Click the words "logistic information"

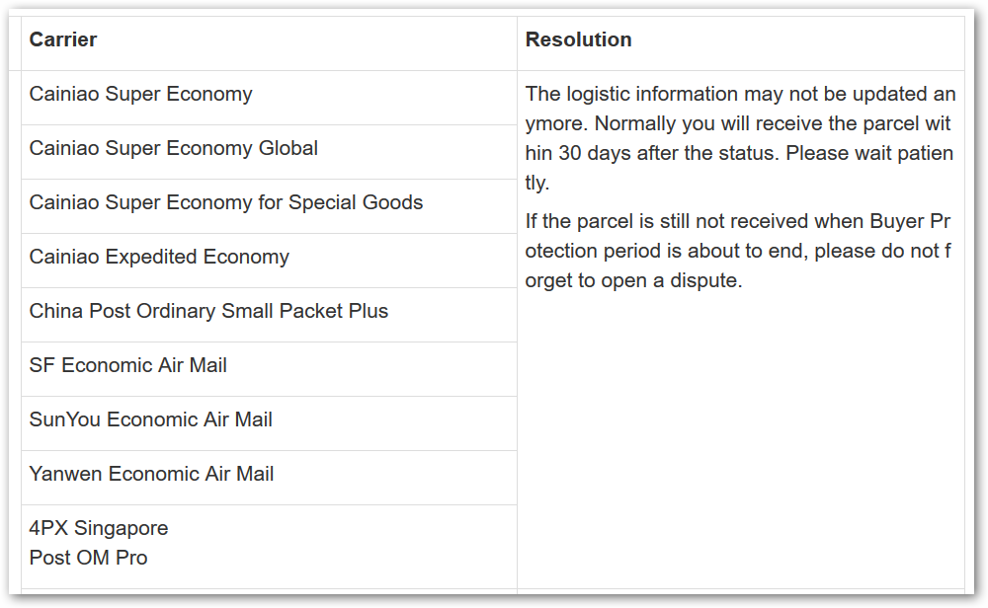(650, 95)
